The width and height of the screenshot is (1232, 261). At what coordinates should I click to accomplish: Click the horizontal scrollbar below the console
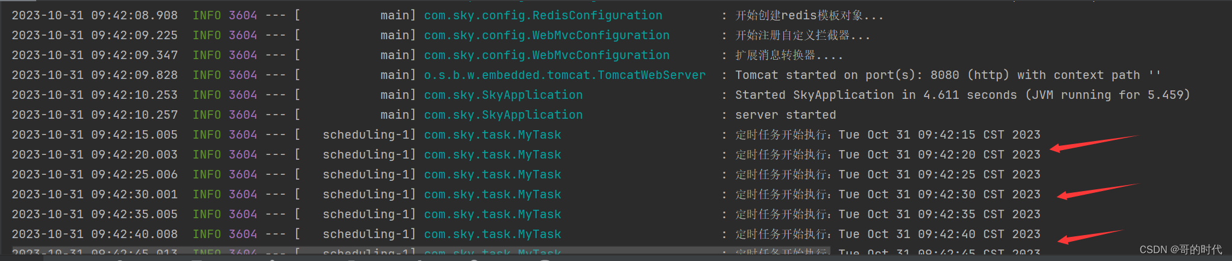(422, 250)
